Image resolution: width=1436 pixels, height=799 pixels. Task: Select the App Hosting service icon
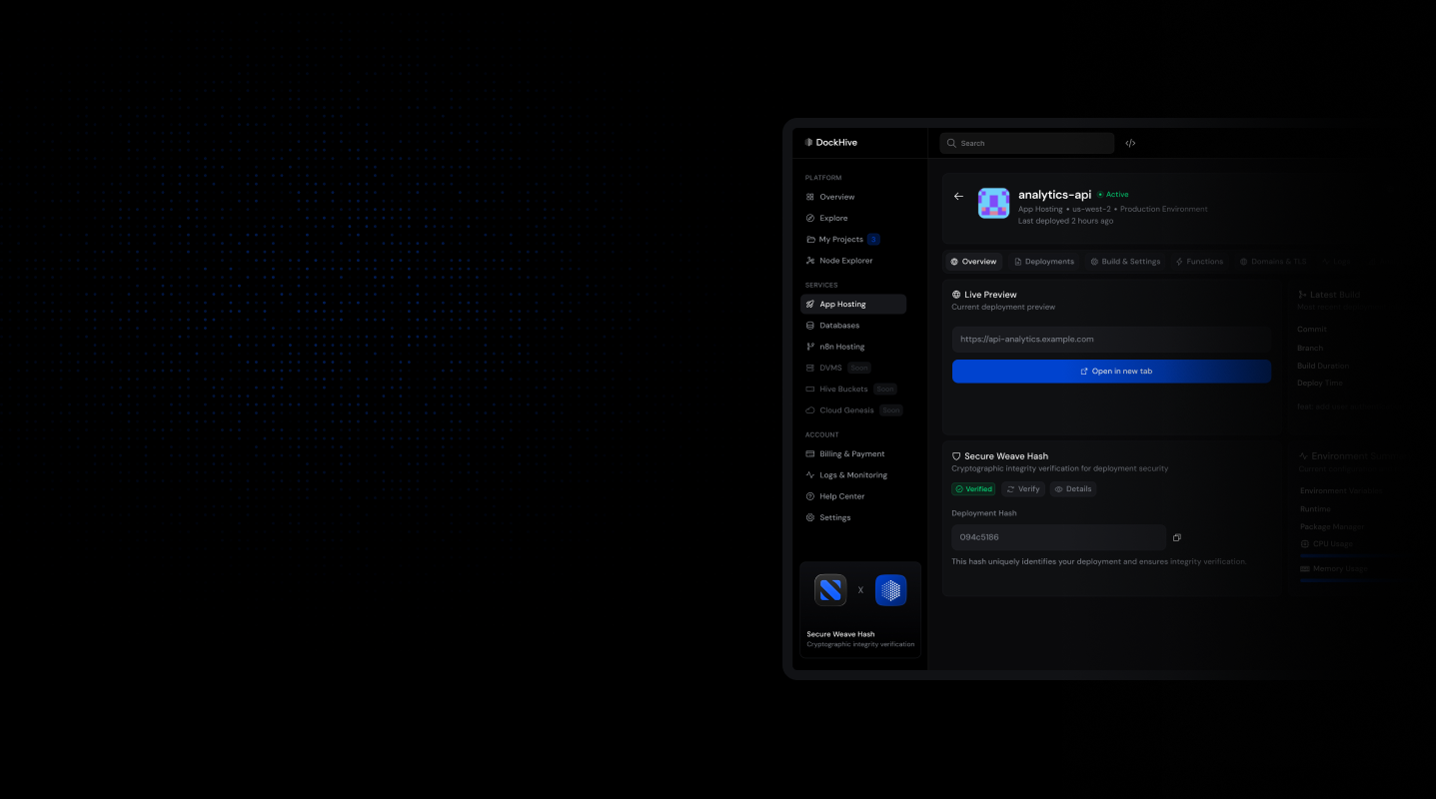[810, 304]
